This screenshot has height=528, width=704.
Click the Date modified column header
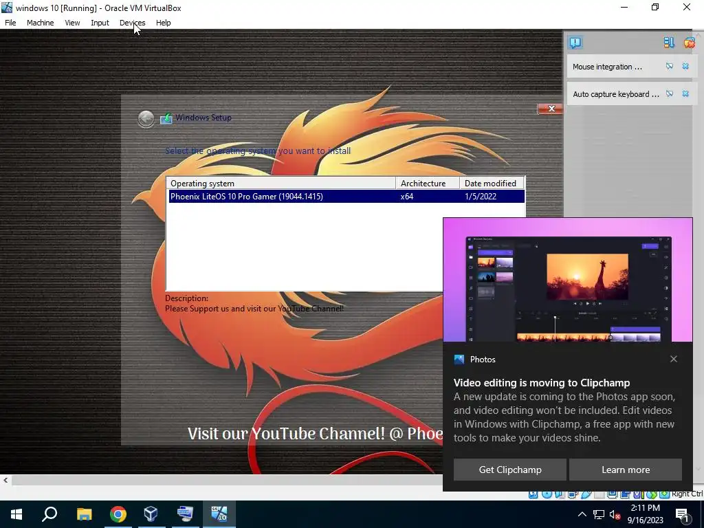coord(492,183)
